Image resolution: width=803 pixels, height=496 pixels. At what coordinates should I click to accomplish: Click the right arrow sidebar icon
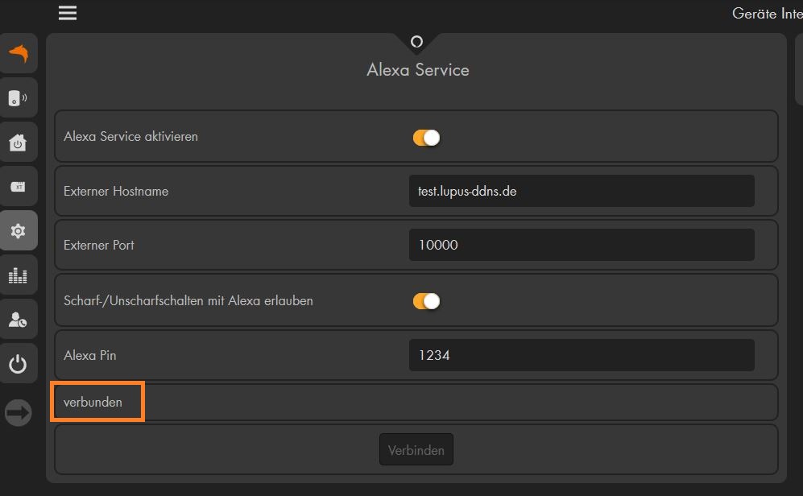(x=19, y=412)
